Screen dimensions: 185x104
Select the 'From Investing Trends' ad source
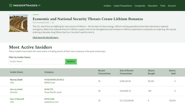click(x=41, y=22)
